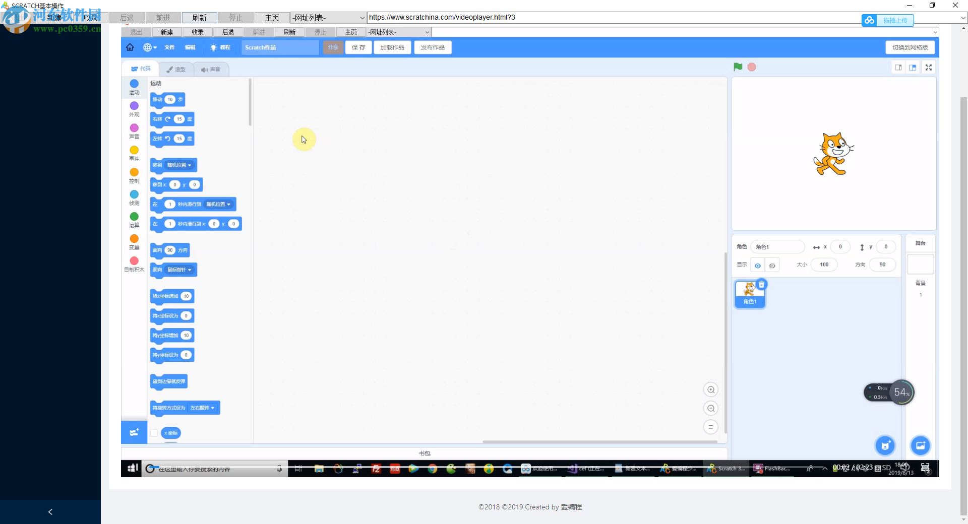Select the 事件 events block category
Image resolution: width=968 pixels, height=524 pixels.
point(134,153)
